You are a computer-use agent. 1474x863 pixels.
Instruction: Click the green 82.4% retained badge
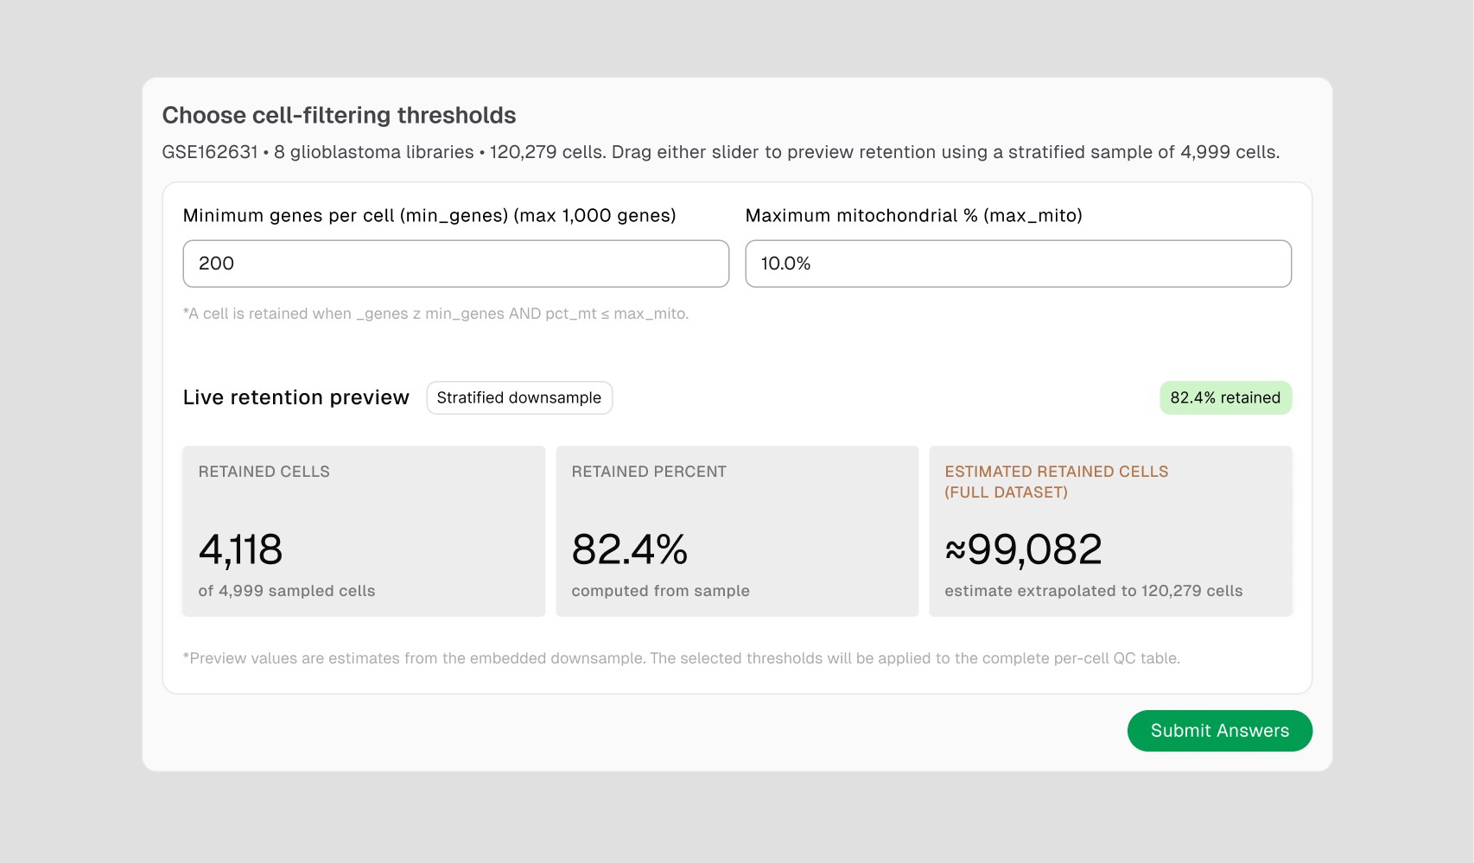tap(1225, 397)
